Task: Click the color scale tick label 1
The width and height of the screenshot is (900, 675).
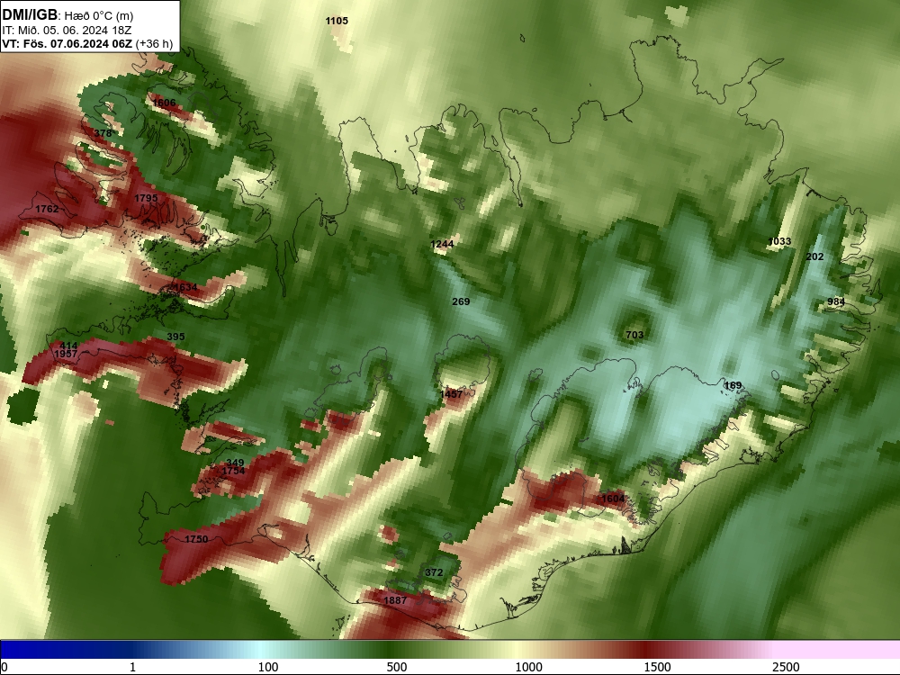Action: click(132, 667)
